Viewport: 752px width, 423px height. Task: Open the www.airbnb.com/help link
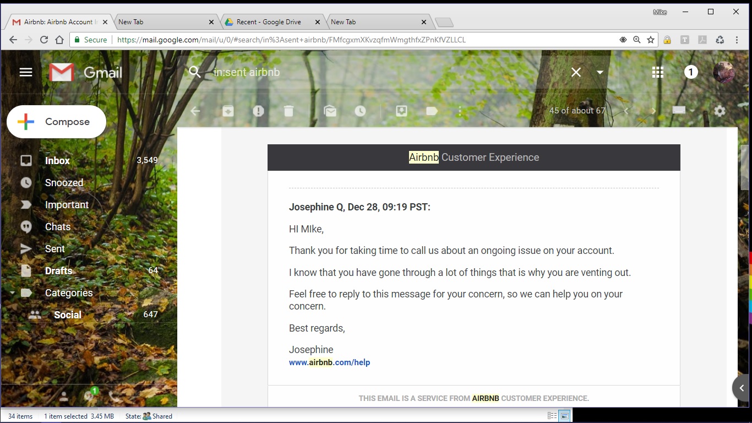tap(329, 362)
